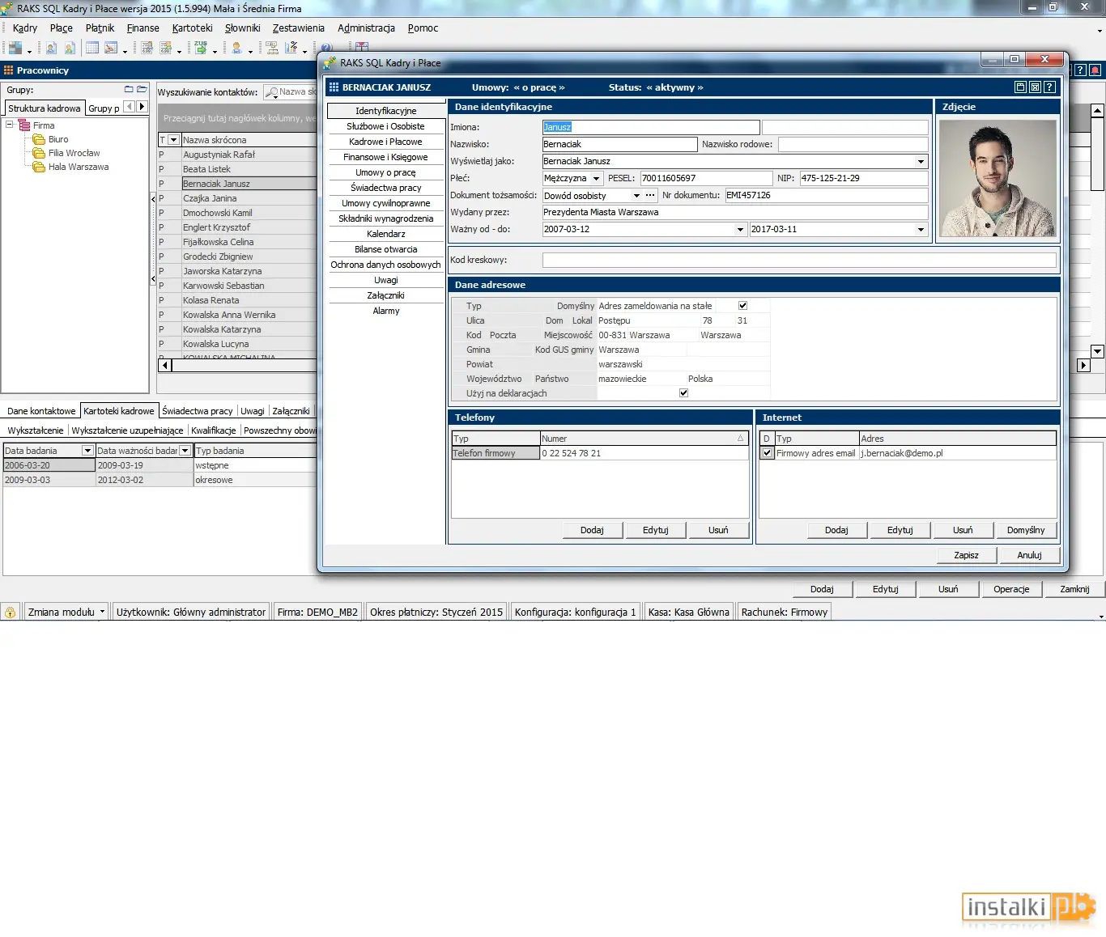Toggle the default checkbox for company email

coord(767,453)
